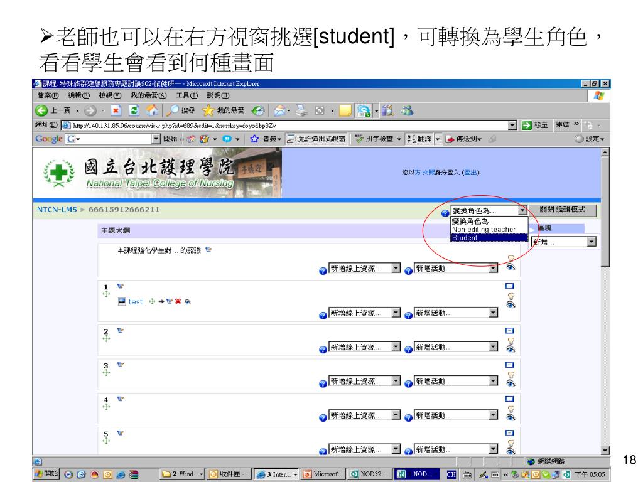Show only section 1 square icon

(x=509, y=286)
